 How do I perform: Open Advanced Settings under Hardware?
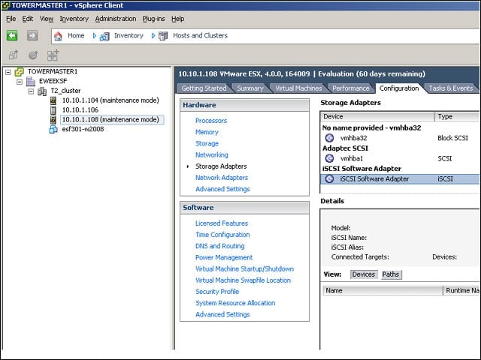222,189
